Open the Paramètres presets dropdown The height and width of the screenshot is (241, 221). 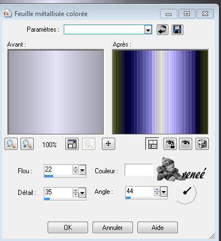[148, 29]
